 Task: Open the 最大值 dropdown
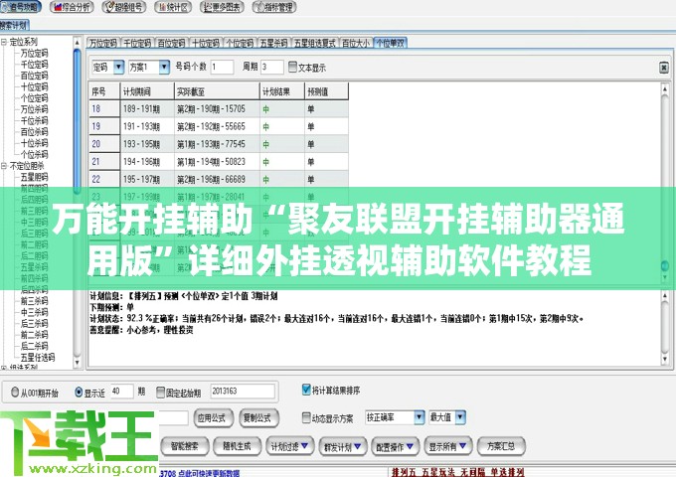pyautogui.click(x=460, y=416)
